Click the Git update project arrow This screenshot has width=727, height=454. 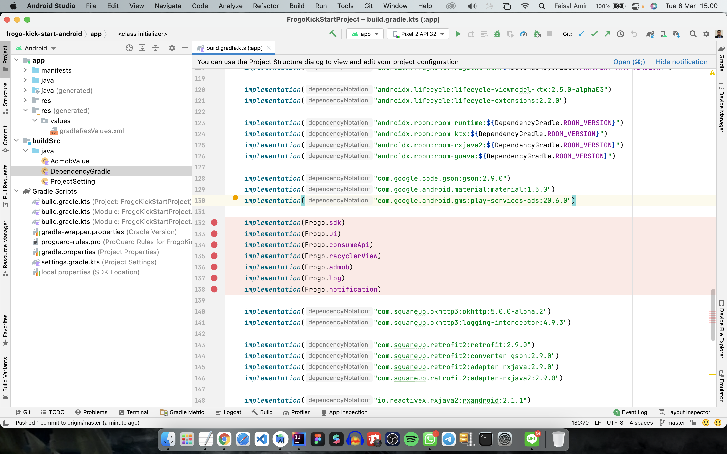tap(581, 34)
